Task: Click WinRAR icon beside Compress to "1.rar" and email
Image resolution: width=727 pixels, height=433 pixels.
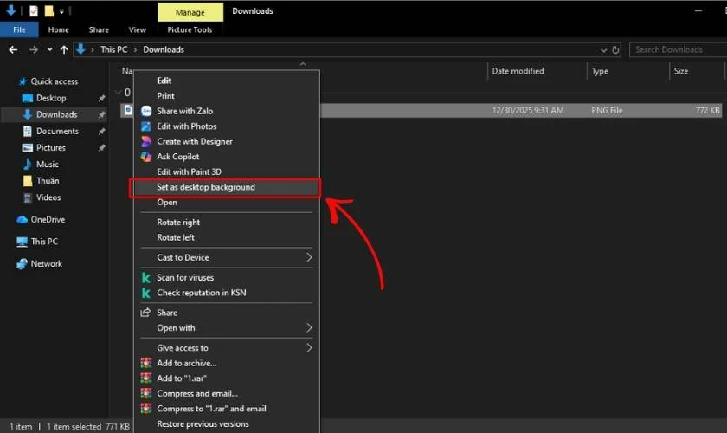Action: [x=146, y=409]
